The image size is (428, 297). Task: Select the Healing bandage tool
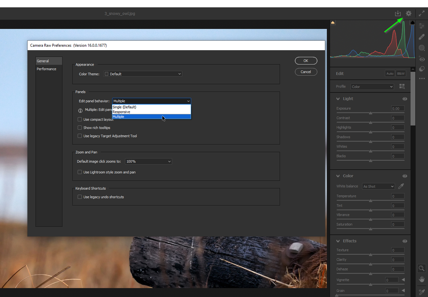pyautogui.click(x=422, y=37)
